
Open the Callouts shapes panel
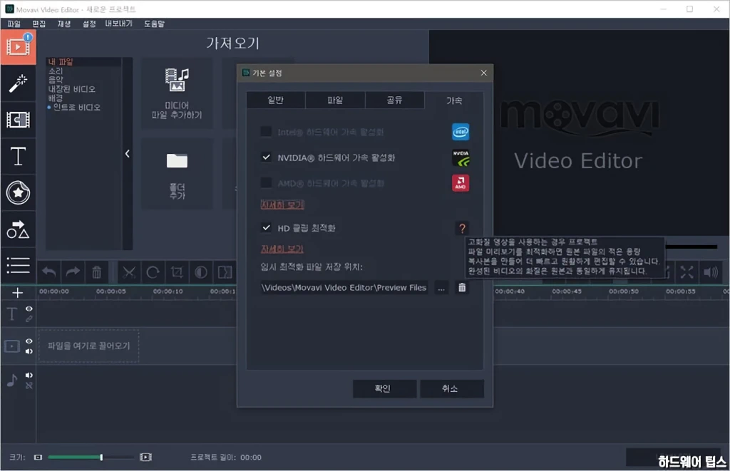[18, 229]
